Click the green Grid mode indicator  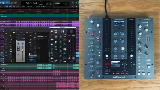(57, 3)
